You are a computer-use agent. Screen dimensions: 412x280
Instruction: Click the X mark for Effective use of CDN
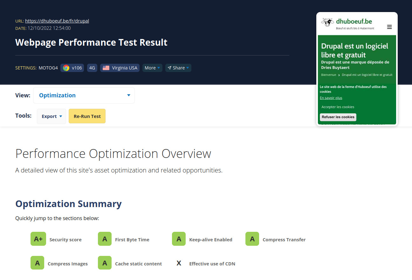coord(179,263)
